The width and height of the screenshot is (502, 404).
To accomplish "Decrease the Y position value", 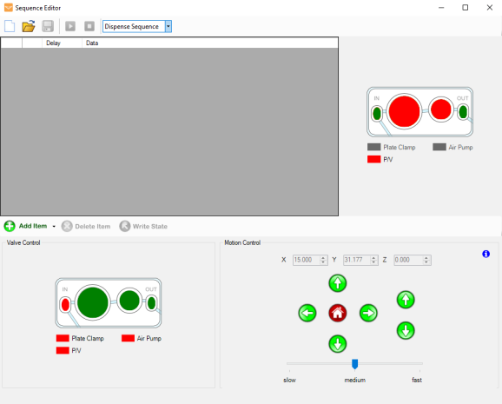I will (373, 262).
